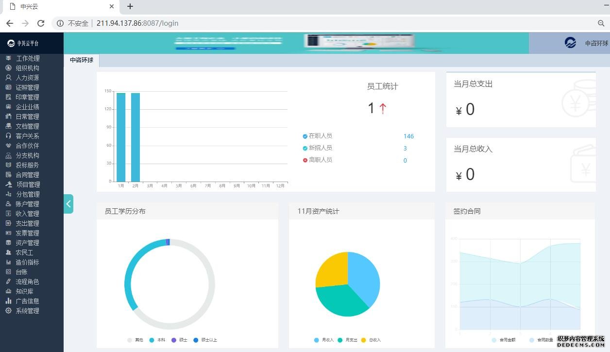Click the yellow 总收入 pie slice
The image size is (610, 352).
331,271
